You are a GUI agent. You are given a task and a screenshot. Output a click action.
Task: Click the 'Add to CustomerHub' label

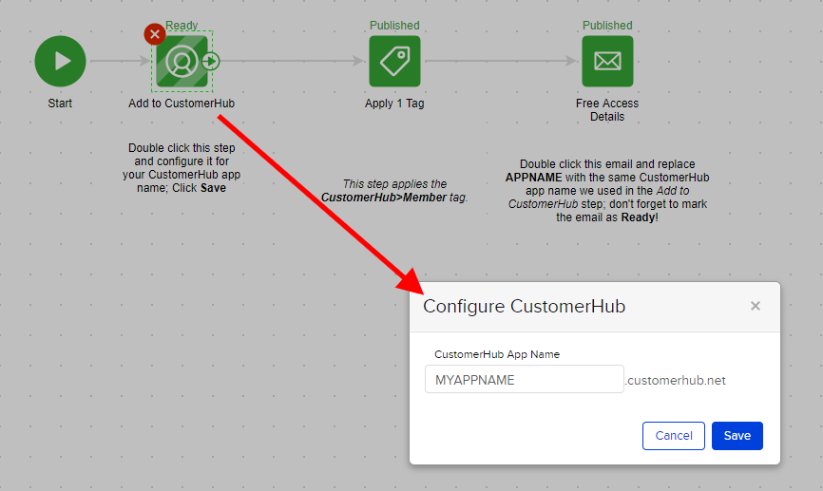coord(182,104)
